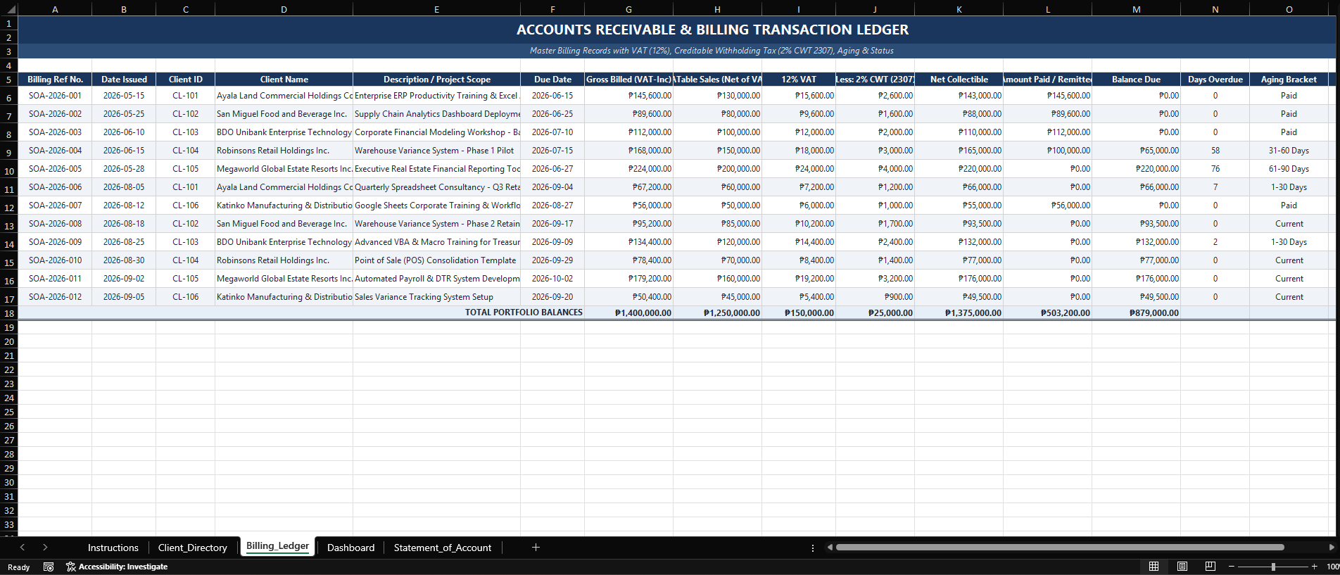Select column G header
The width and height of the screenshot is (1340, 575).
tap(628, 9)
